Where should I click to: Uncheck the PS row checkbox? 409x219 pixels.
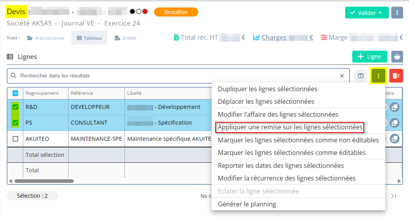click(15, 123)
